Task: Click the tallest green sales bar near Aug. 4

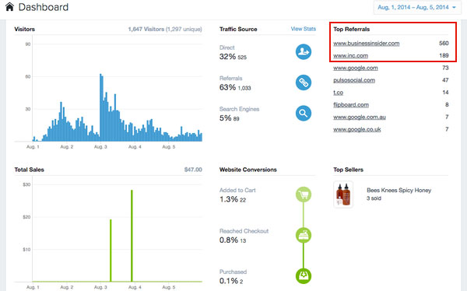Action: 132,236
